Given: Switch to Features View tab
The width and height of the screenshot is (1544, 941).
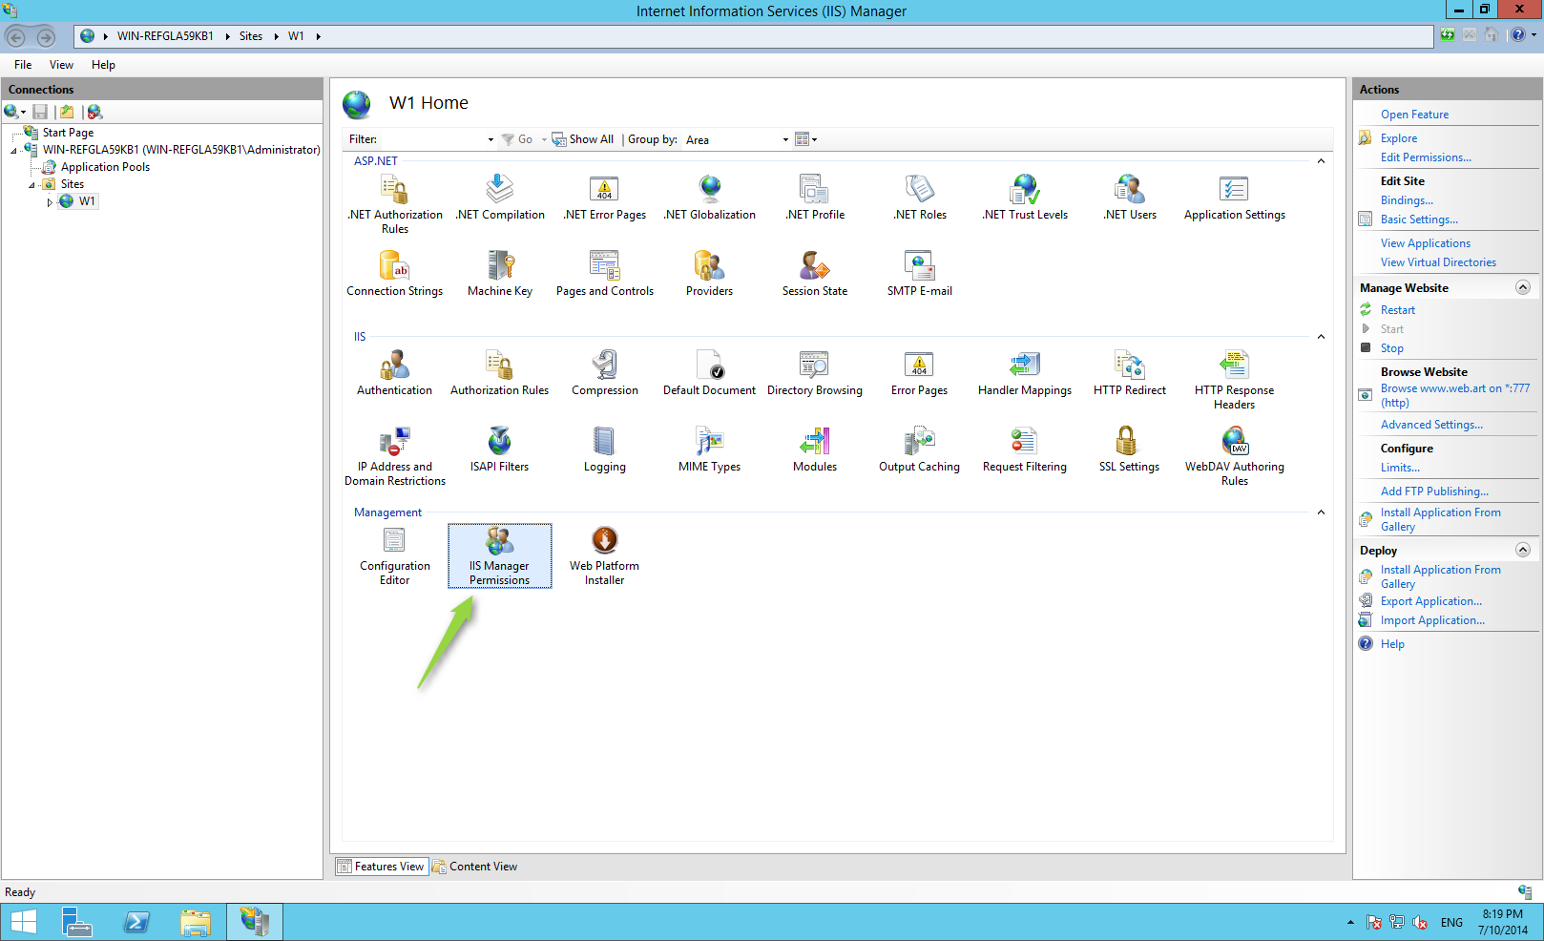Looking at the screenshot, I should tap(382, 867).
